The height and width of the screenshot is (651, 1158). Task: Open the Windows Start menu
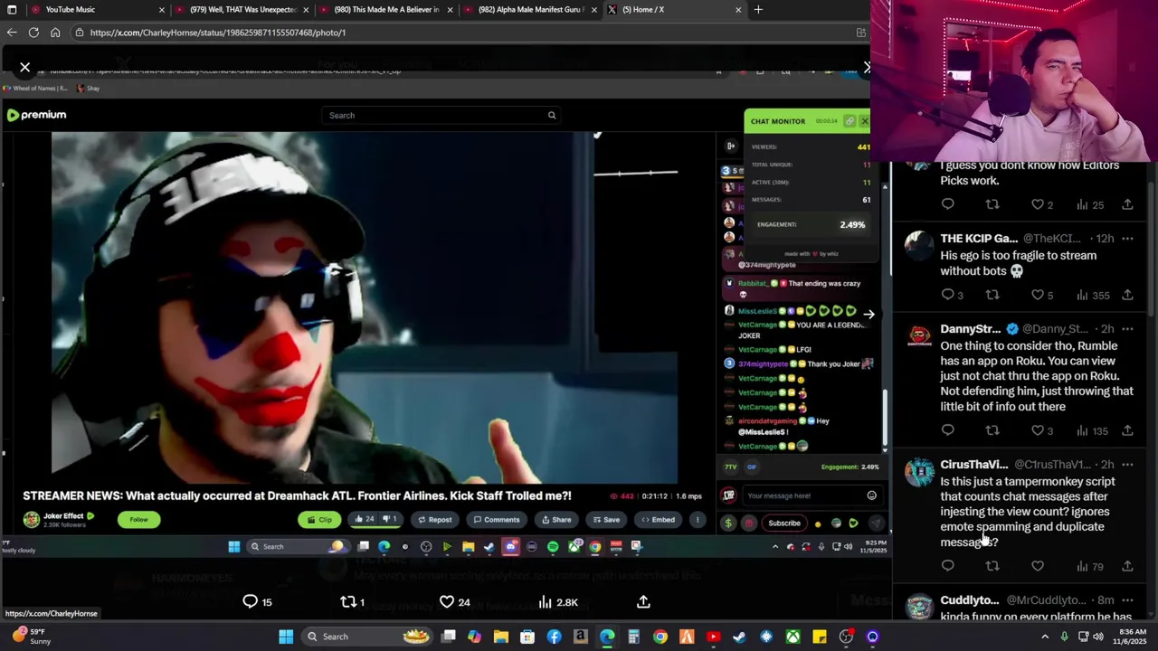coord(286,637)
